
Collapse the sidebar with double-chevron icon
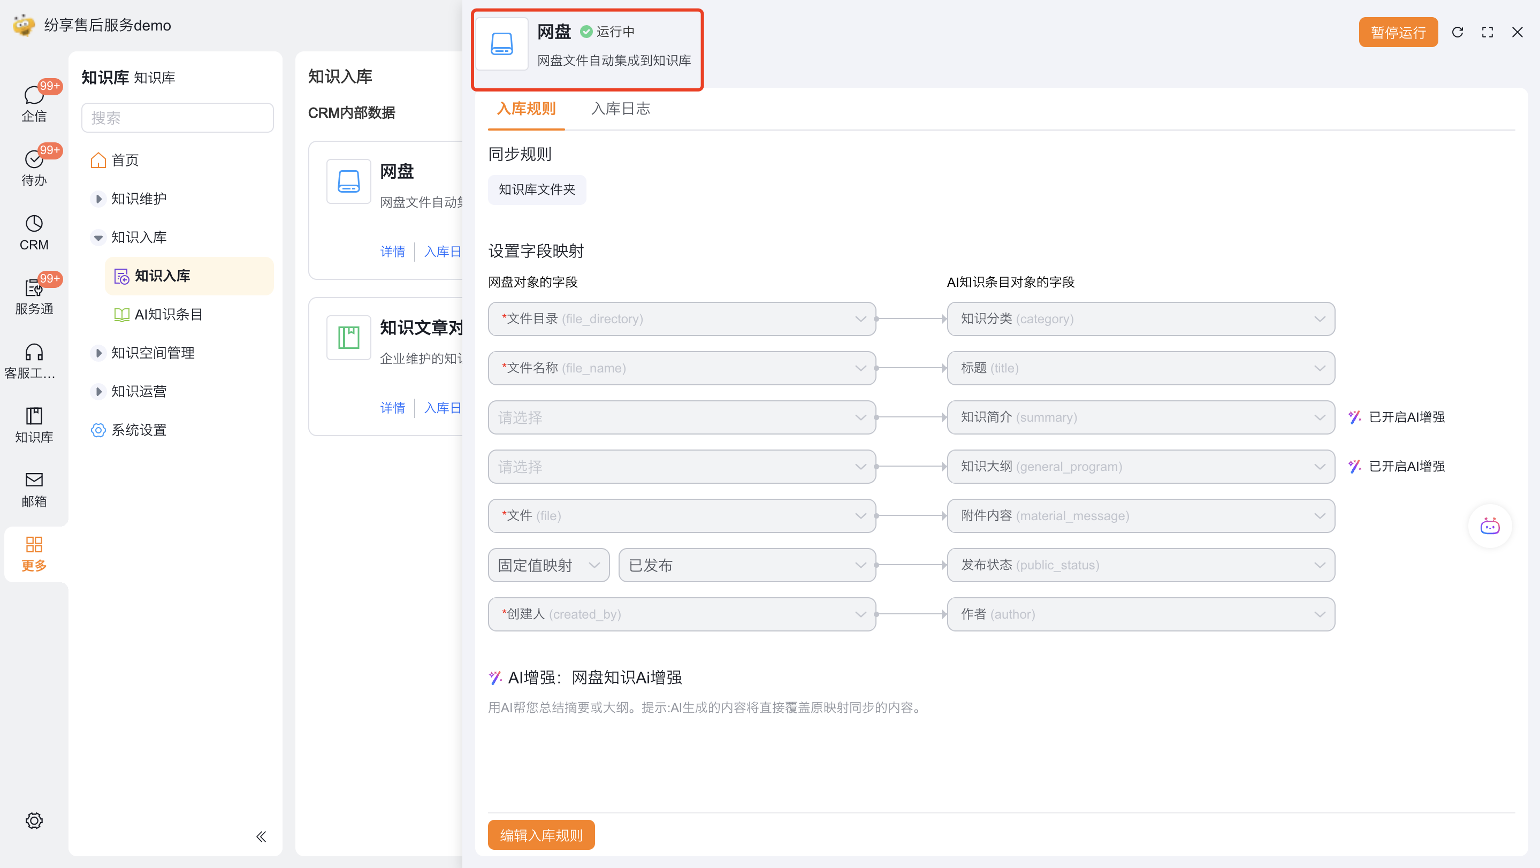click(261, 836)
